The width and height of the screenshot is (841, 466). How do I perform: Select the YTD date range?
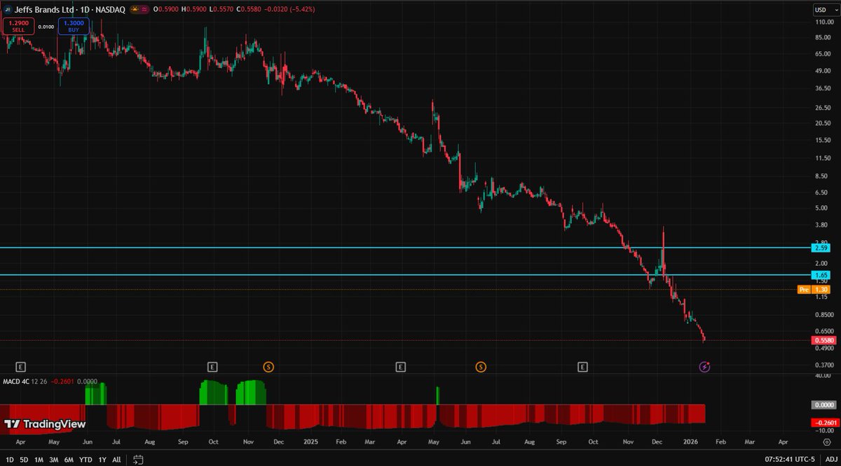point(86,460)
